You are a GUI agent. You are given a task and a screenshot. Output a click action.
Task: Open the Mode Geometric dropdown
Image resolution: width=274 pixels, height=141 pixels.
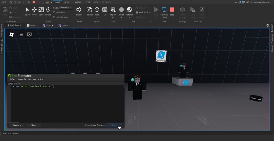(66, 7)
